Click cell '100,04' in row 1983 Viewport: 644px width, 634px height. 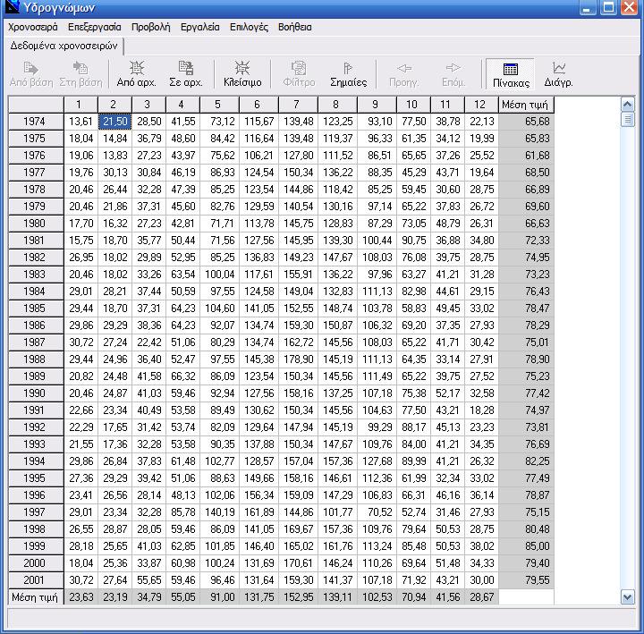coord(220,275)
